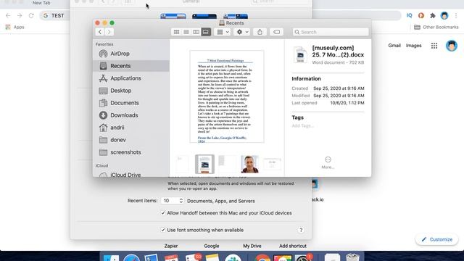
Task: Select the portrait photo thumbnail in gallery strip
Action: tap(249, 164)
